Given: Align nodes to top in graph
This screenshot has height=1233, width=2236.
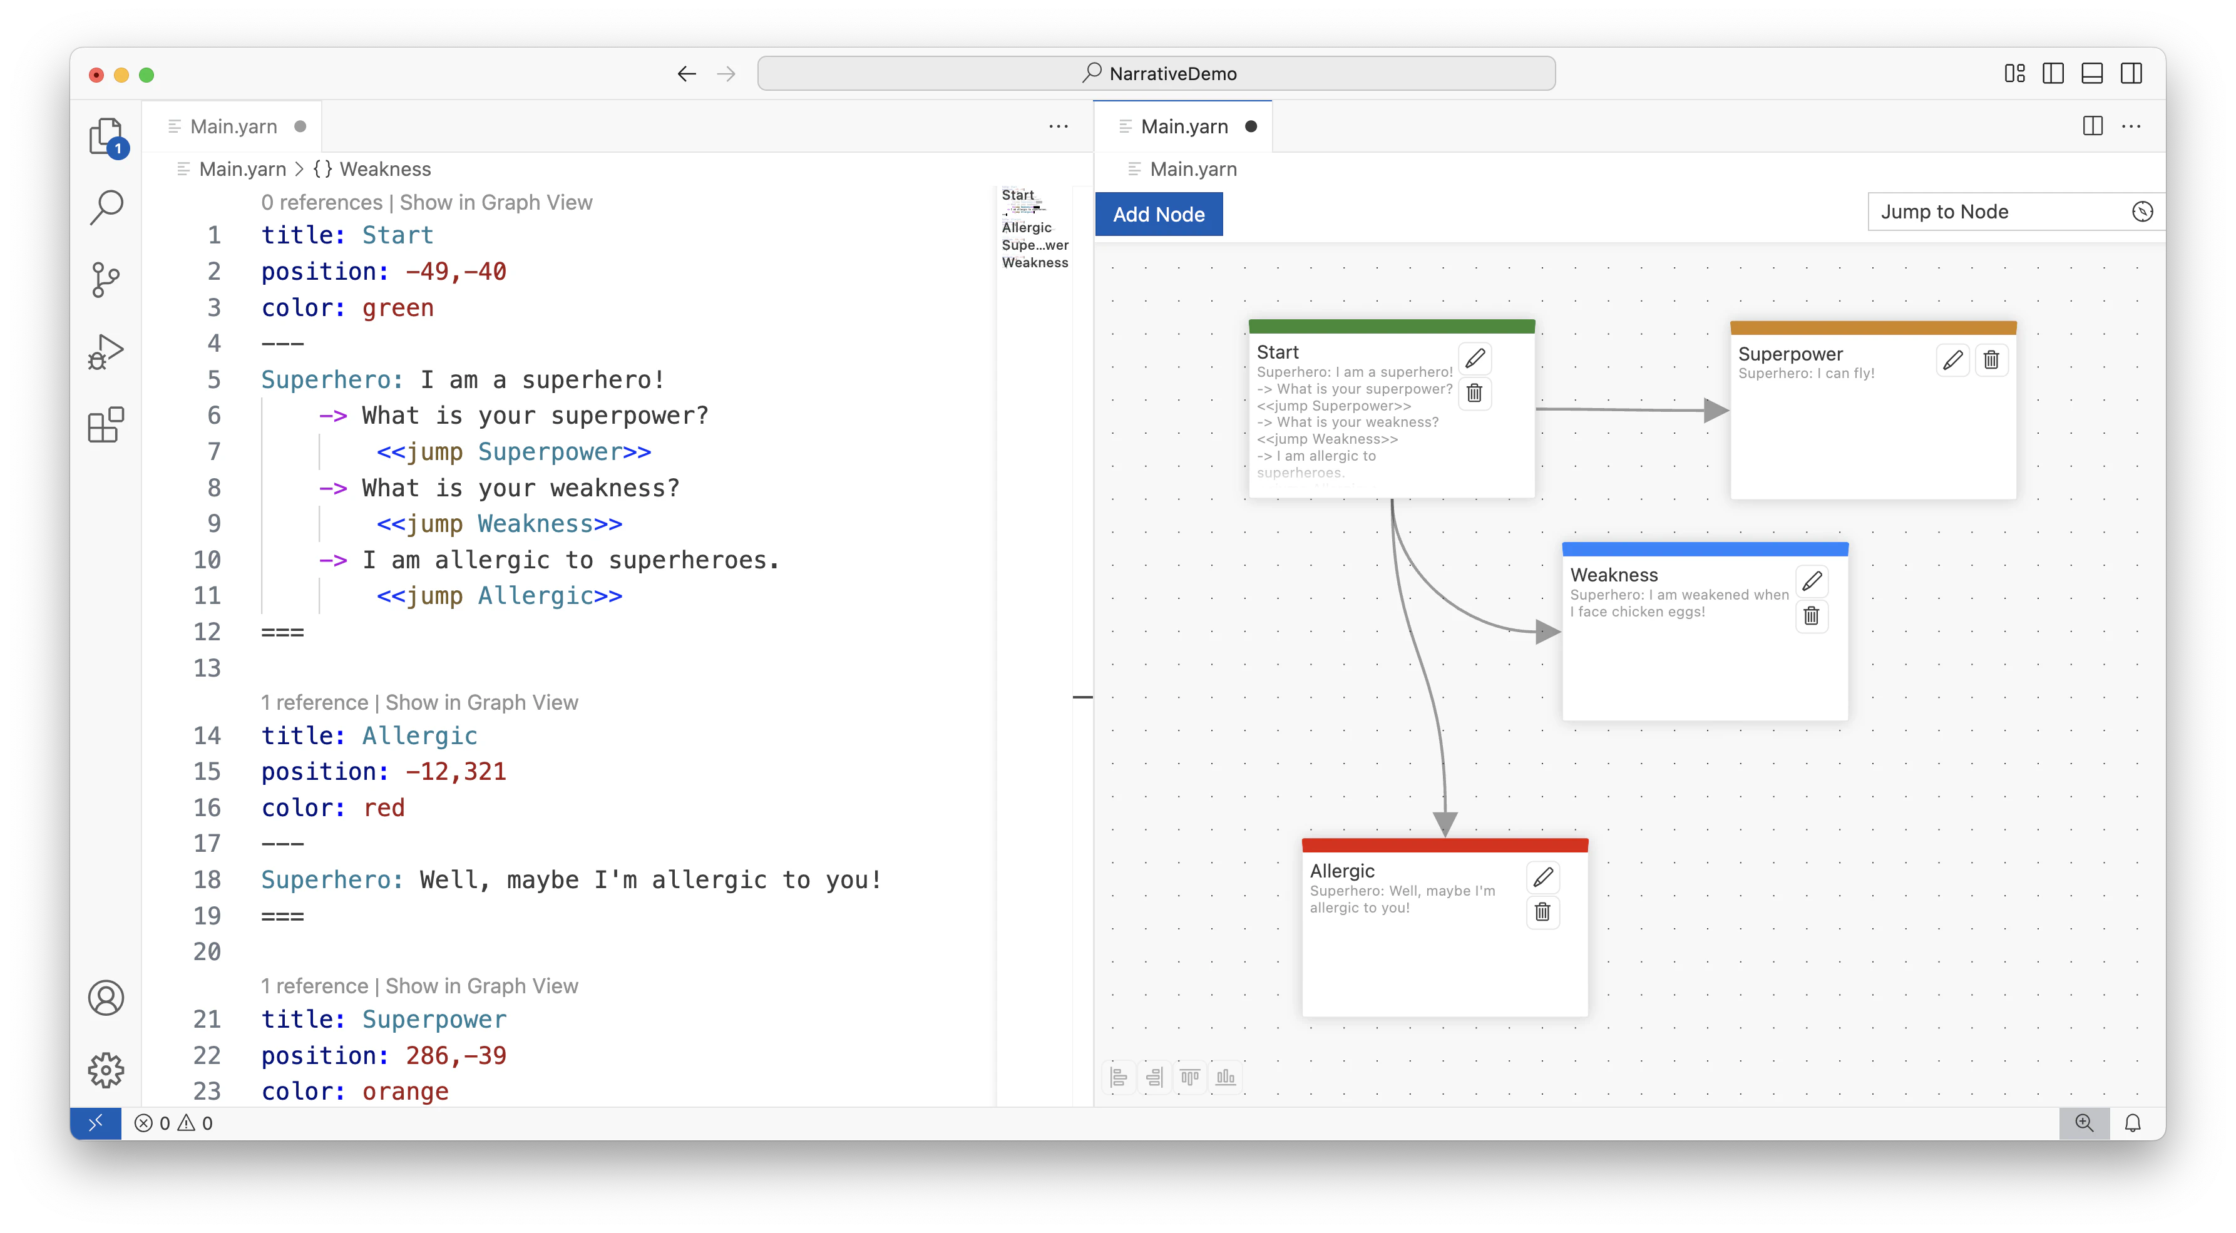Looking at the screenshot, I should (x=1190, y=1077).
